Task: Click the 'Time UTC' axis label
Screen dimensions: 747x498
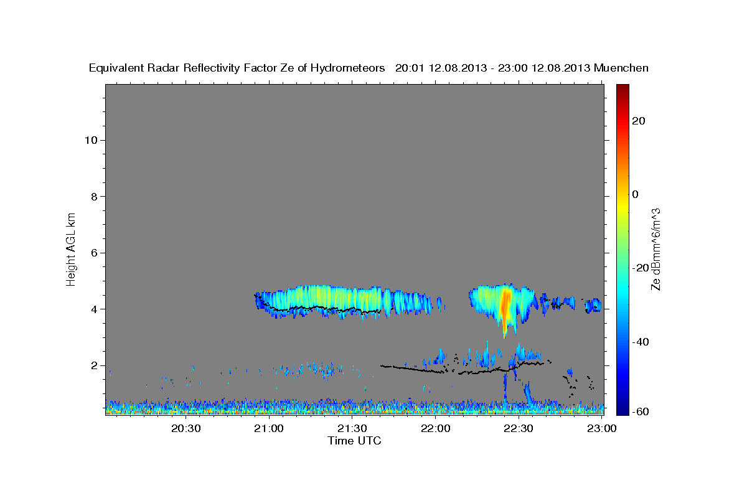Action: (354, 441)
